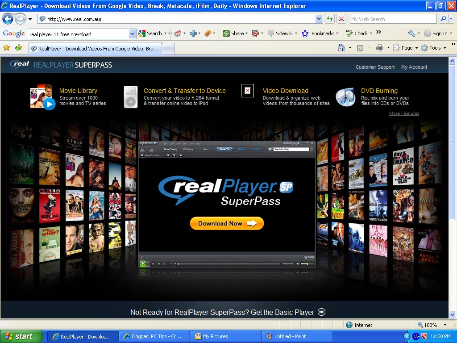Add to Favorites with the star-plus icon
Viewport: 457px width, 343px height.
point(18,47)
